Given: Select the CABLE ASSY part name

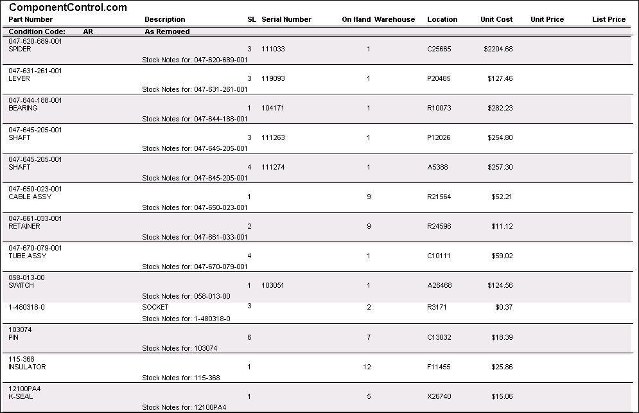Looking at the screenshot, I should (x=30, y=197).
